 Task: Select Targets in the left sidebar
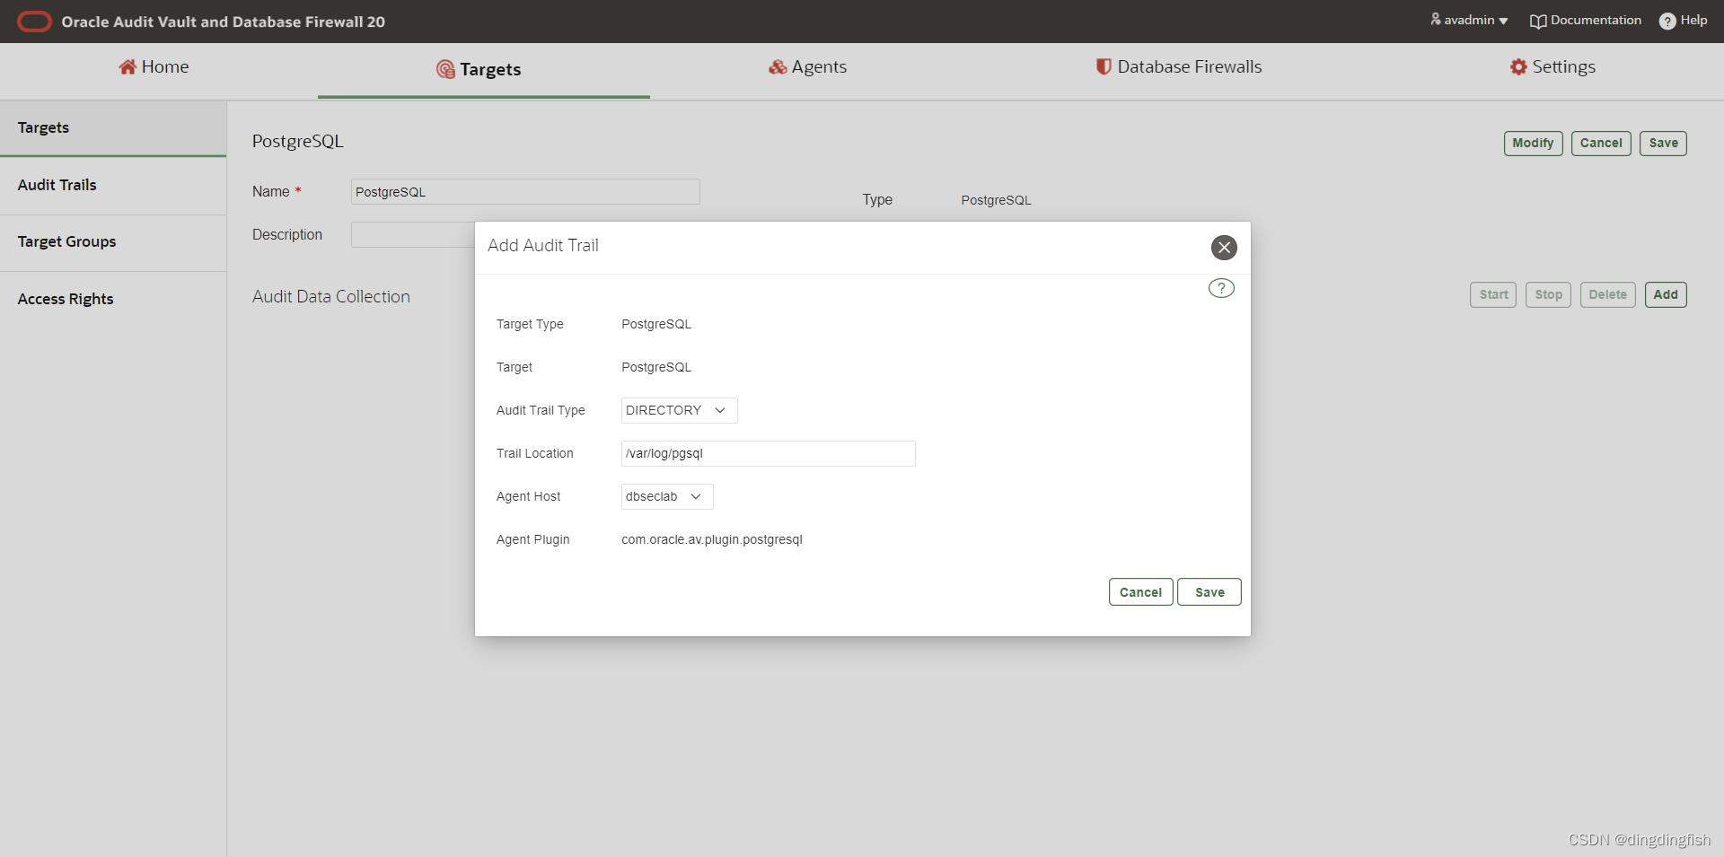tap(113, 127)
